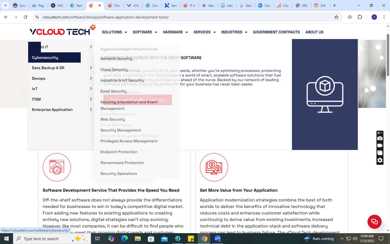Launch Microsoft Edge from taskbar

tap(124, 239)
